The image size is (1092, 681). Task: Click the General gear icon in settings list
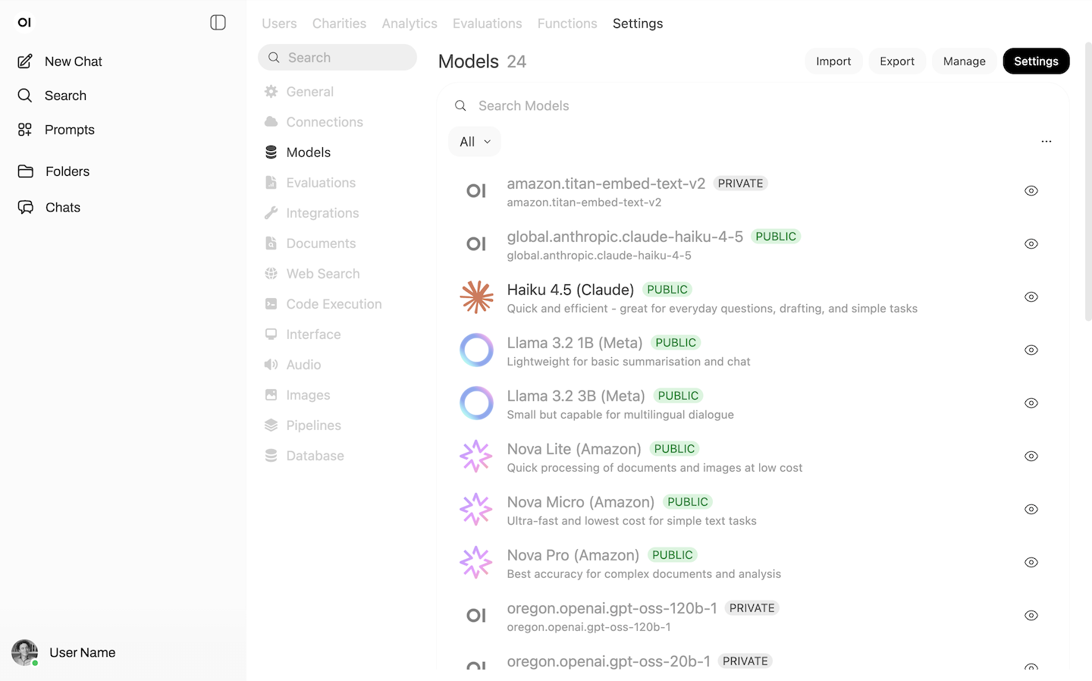click(271, 92)
